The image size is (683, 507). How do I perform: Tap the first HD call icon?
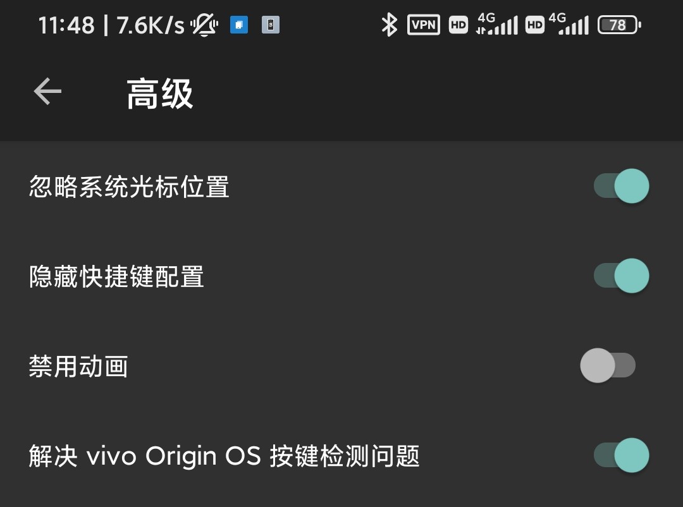click(x=458, y=25)
